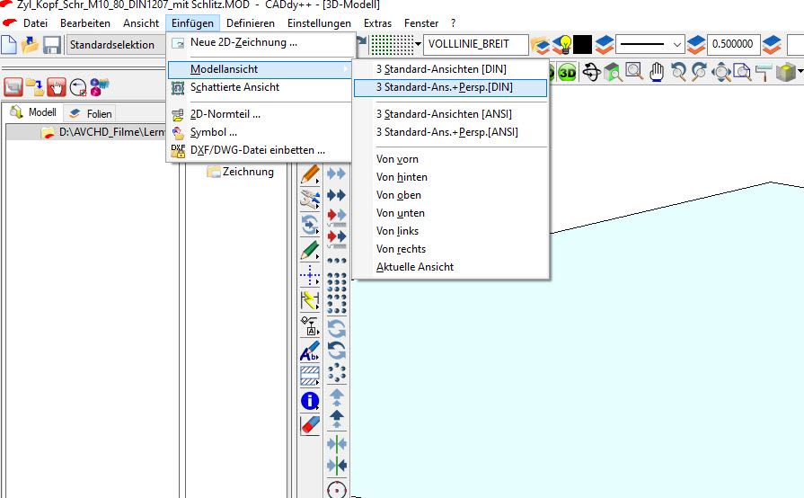804x498 pixels.
Task: Choose Symbol menu entry
Action: tap(261, 132)
